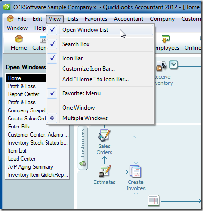Screen dimensions: 203x211
Task: Toggle the Search Box option
Action: pyautogui.click(x=100, y=44)
